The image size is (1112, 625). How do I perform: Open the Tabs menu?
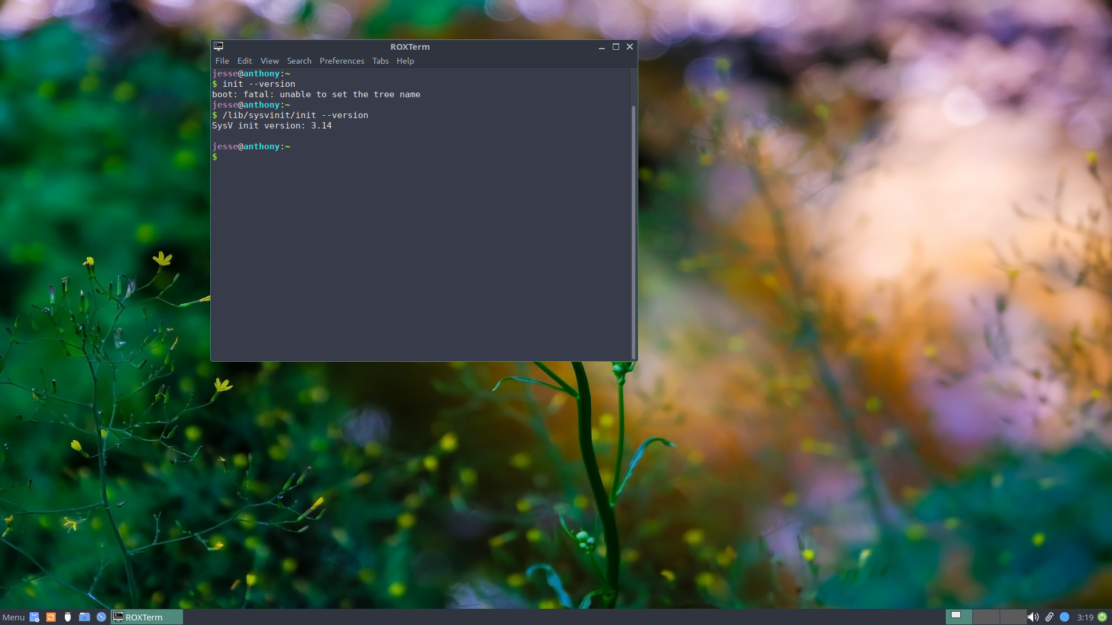click(380, 61)
